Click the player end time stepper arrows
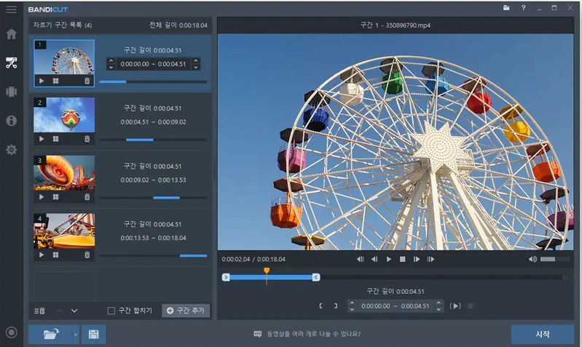Viewport: 582px width, 347px height. click(439, 306)
